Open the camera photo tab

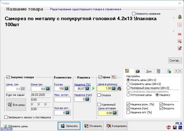138,71
